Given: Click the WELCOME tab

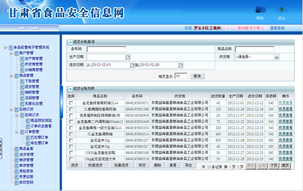Looking at the screenshot, I should pos(28,28).
